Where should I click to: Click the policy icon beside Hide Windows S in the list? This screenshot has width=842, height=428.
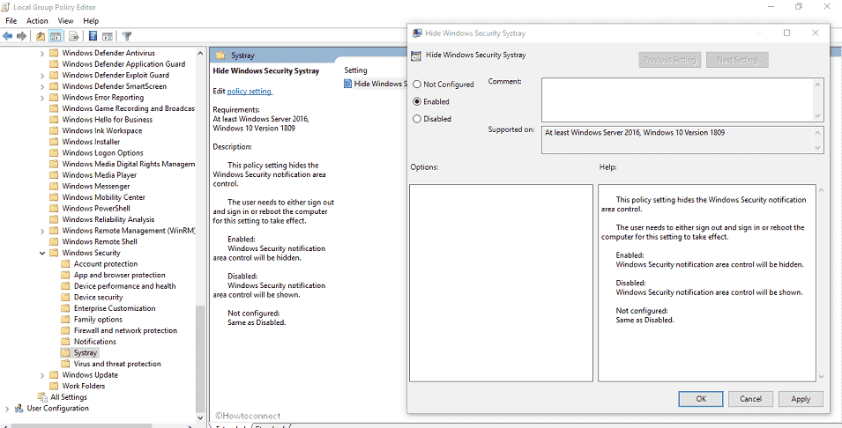point(348,84)
